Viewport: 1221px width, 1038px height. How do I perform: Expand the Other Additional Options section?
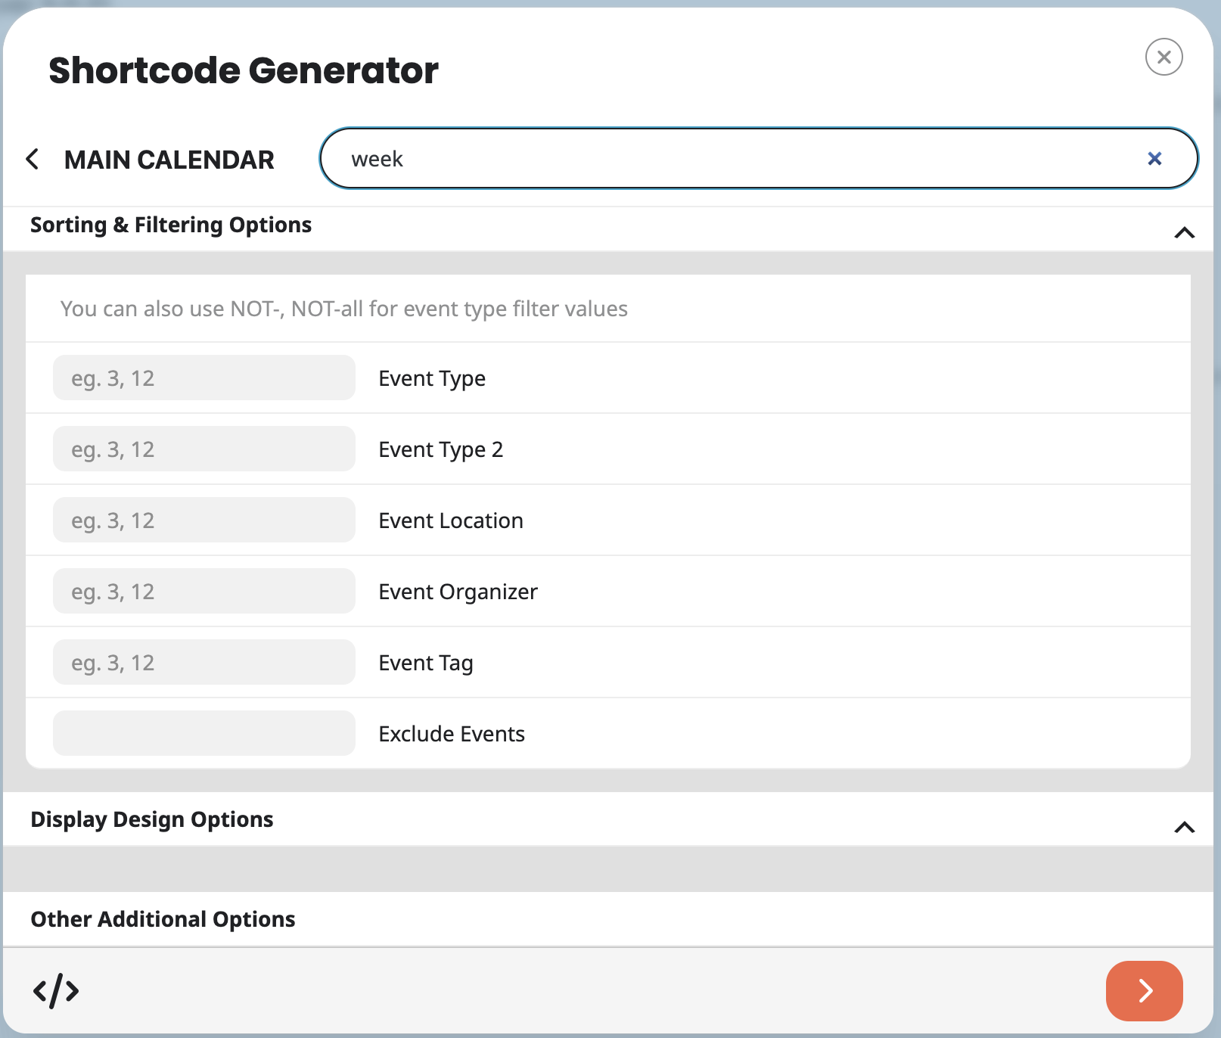pos(163,919)
